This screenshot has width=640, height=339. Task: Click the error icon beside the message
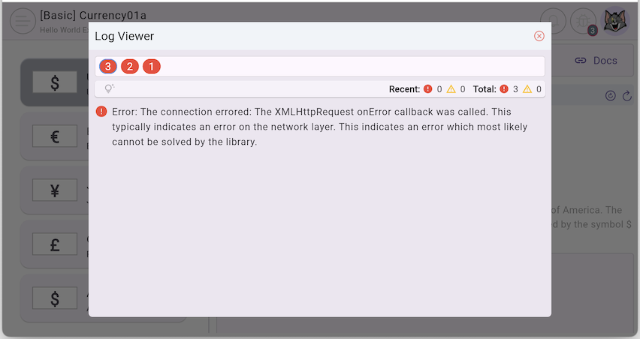101,112
